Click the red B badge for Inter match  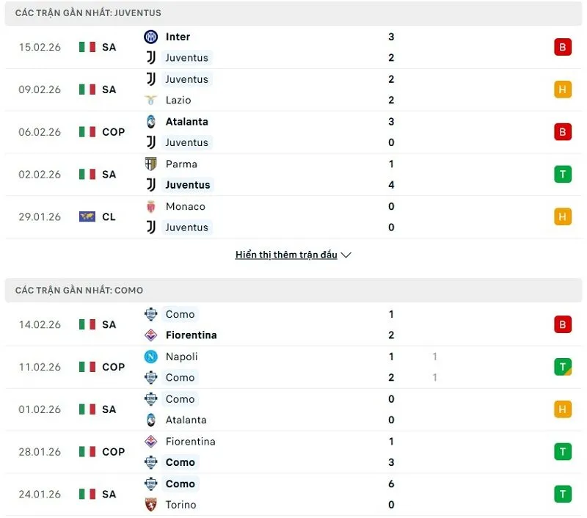(x=563, y=47)
